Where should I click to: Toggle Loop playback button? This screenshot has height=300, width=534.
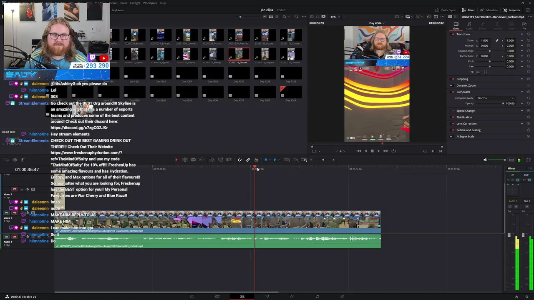pyautogui.click(x=393, y=151)
